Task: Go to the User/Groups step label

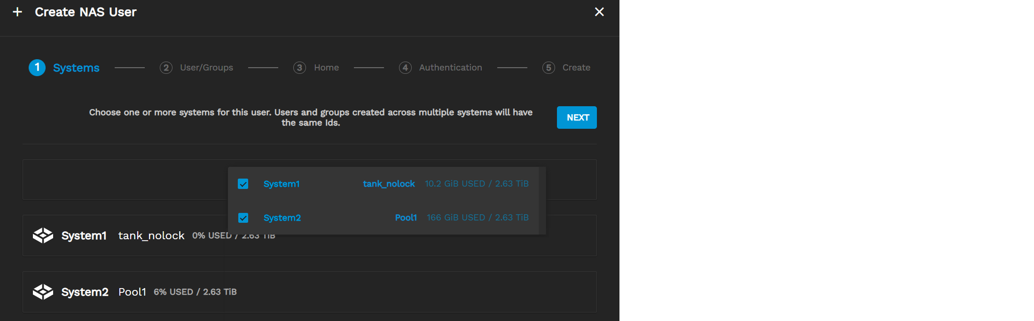Action: click(206, 68)
